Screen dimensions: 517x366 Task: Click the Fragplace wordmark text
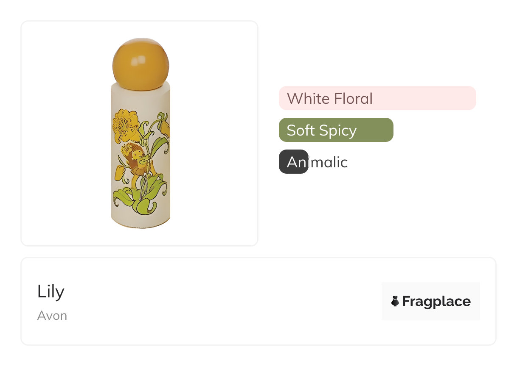(436, 301)
